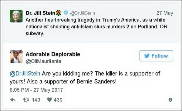
Task: Open the Adorable Deplorable display name
Action: 53,54
